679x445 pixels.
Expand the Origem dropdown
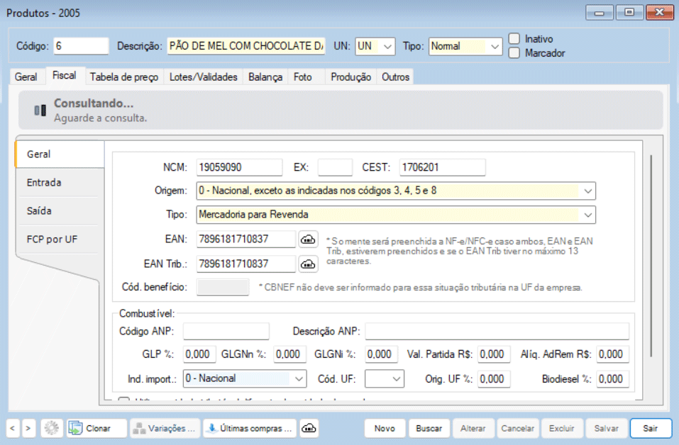click(587, 191)
